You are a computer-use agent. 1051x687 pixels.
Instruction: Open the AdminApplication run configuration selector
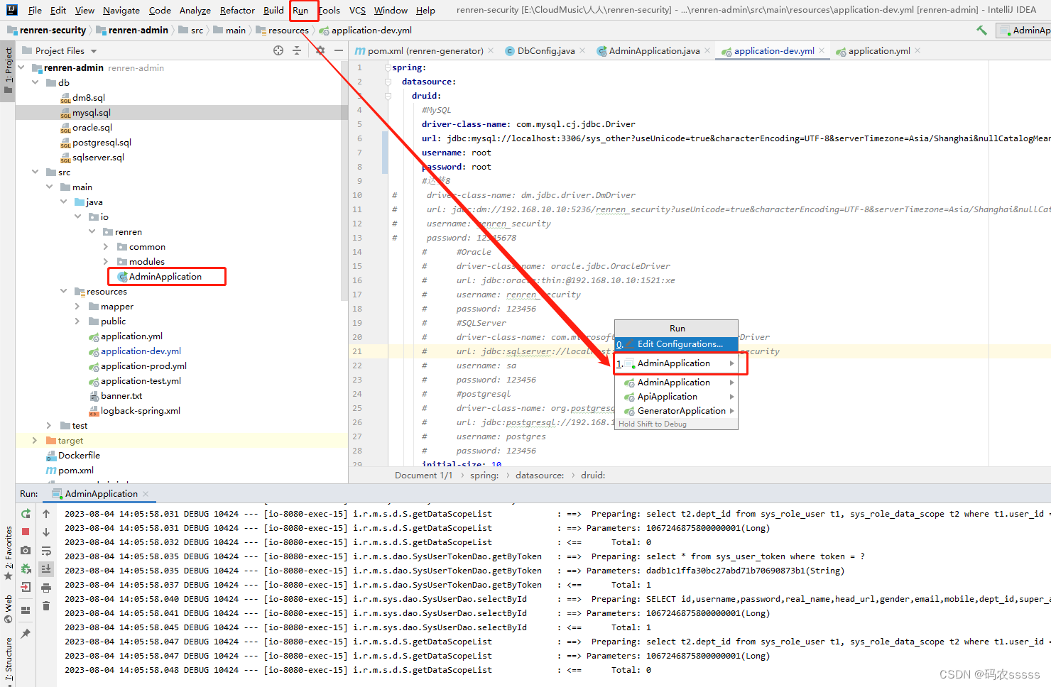tap(1023, 30)
